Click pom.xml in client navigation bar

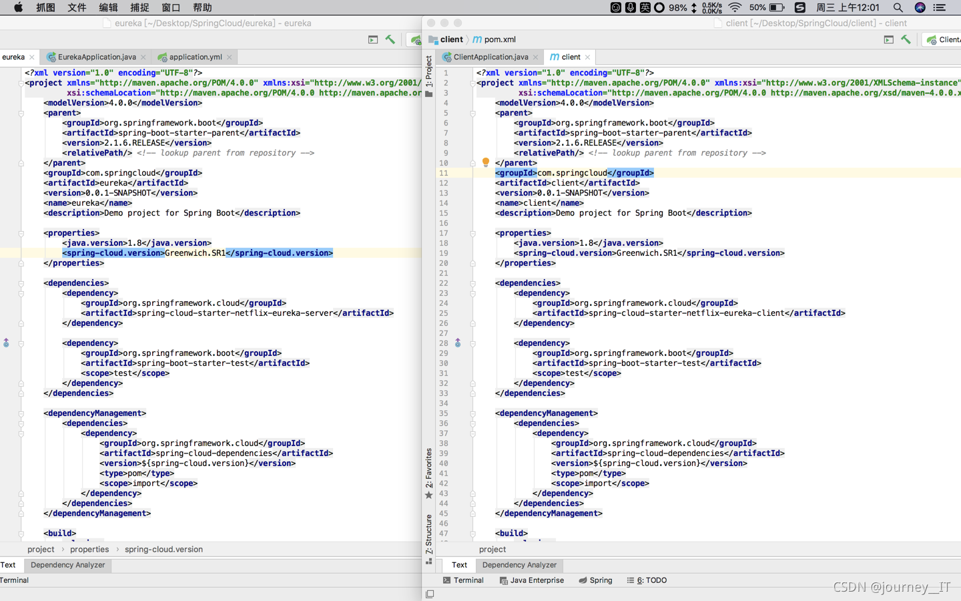[x=495, y=39]
